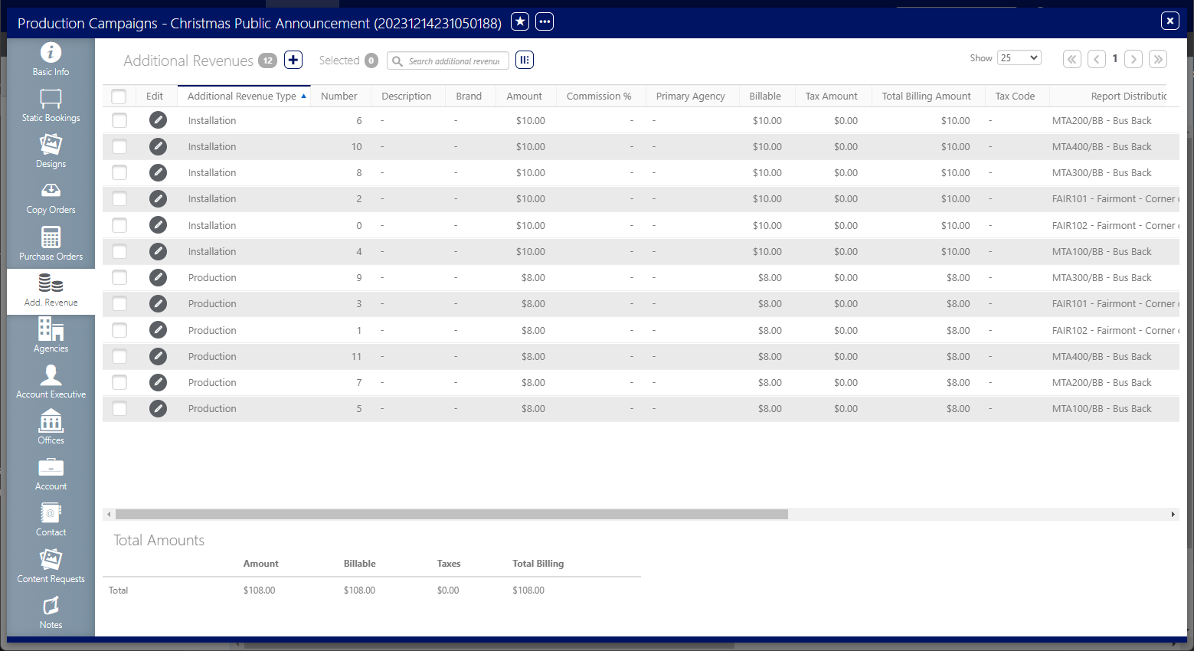Check the Production number 5 row checkbox
This screenshot has width=1194, height=651.
pos(119,408)
